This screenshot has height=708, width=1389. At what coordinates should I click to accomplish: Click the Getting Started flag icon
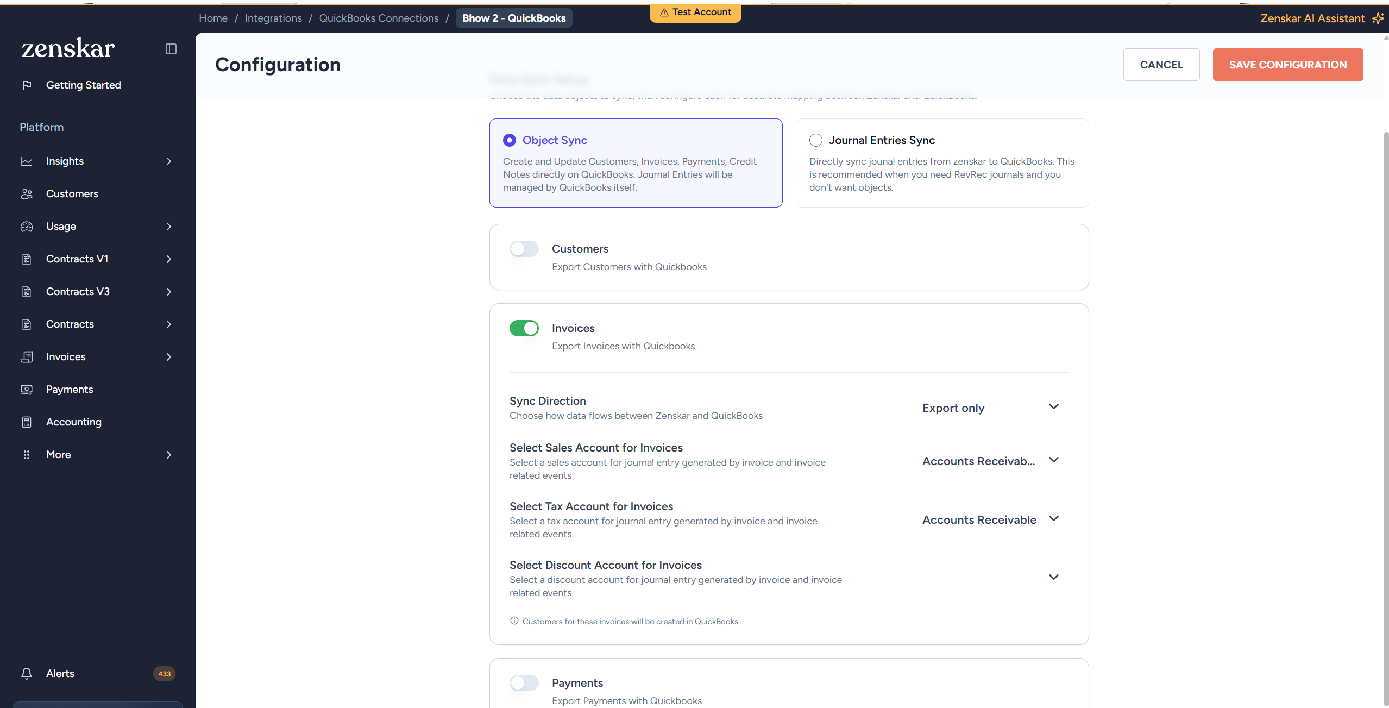point(27,85)
